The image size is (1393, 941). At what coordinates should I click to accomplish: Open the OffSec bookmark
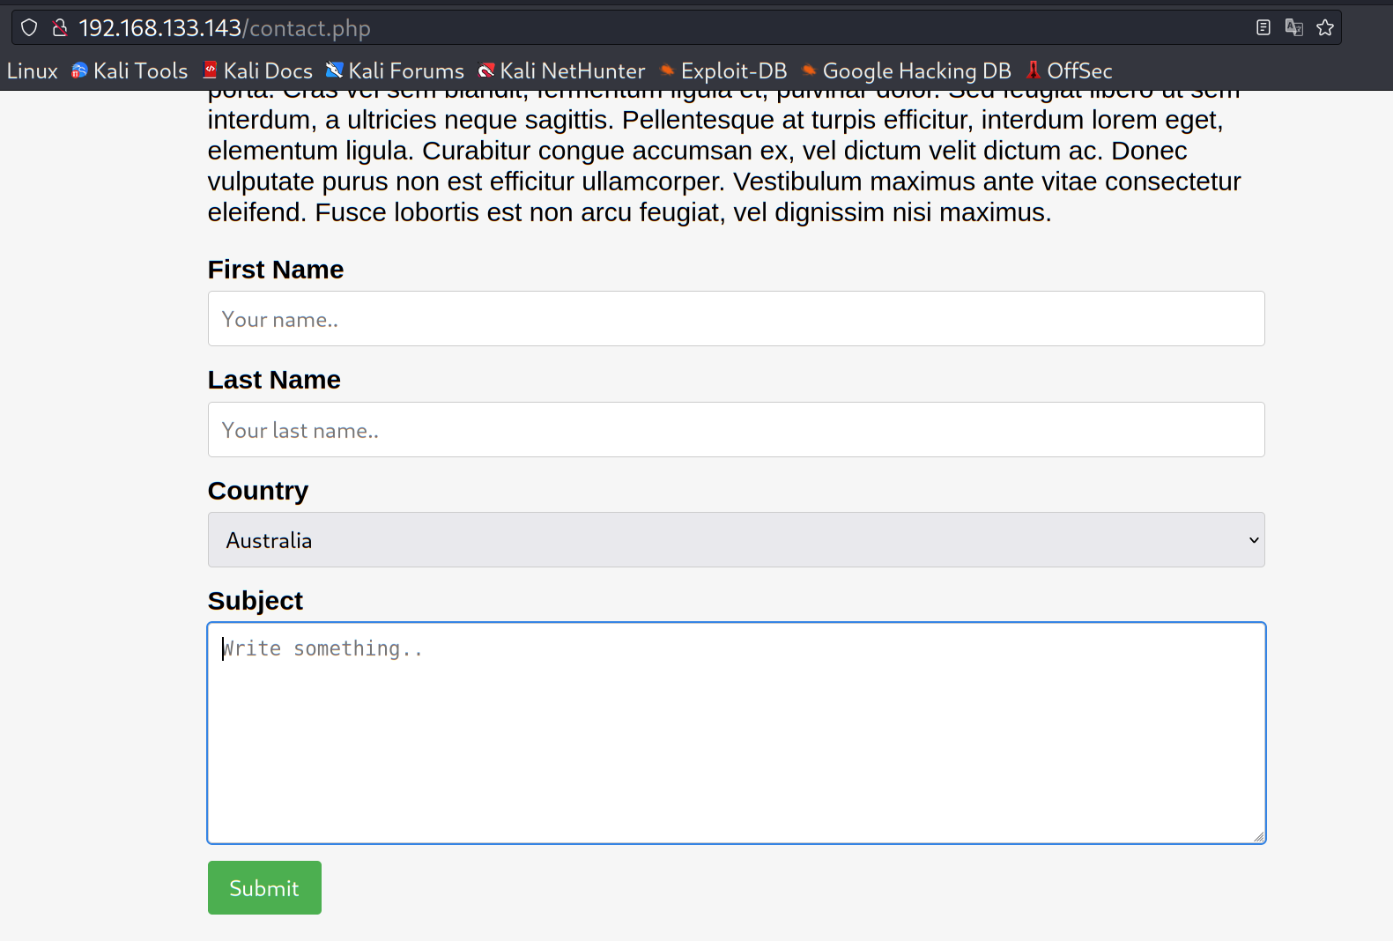[1070, 70]
